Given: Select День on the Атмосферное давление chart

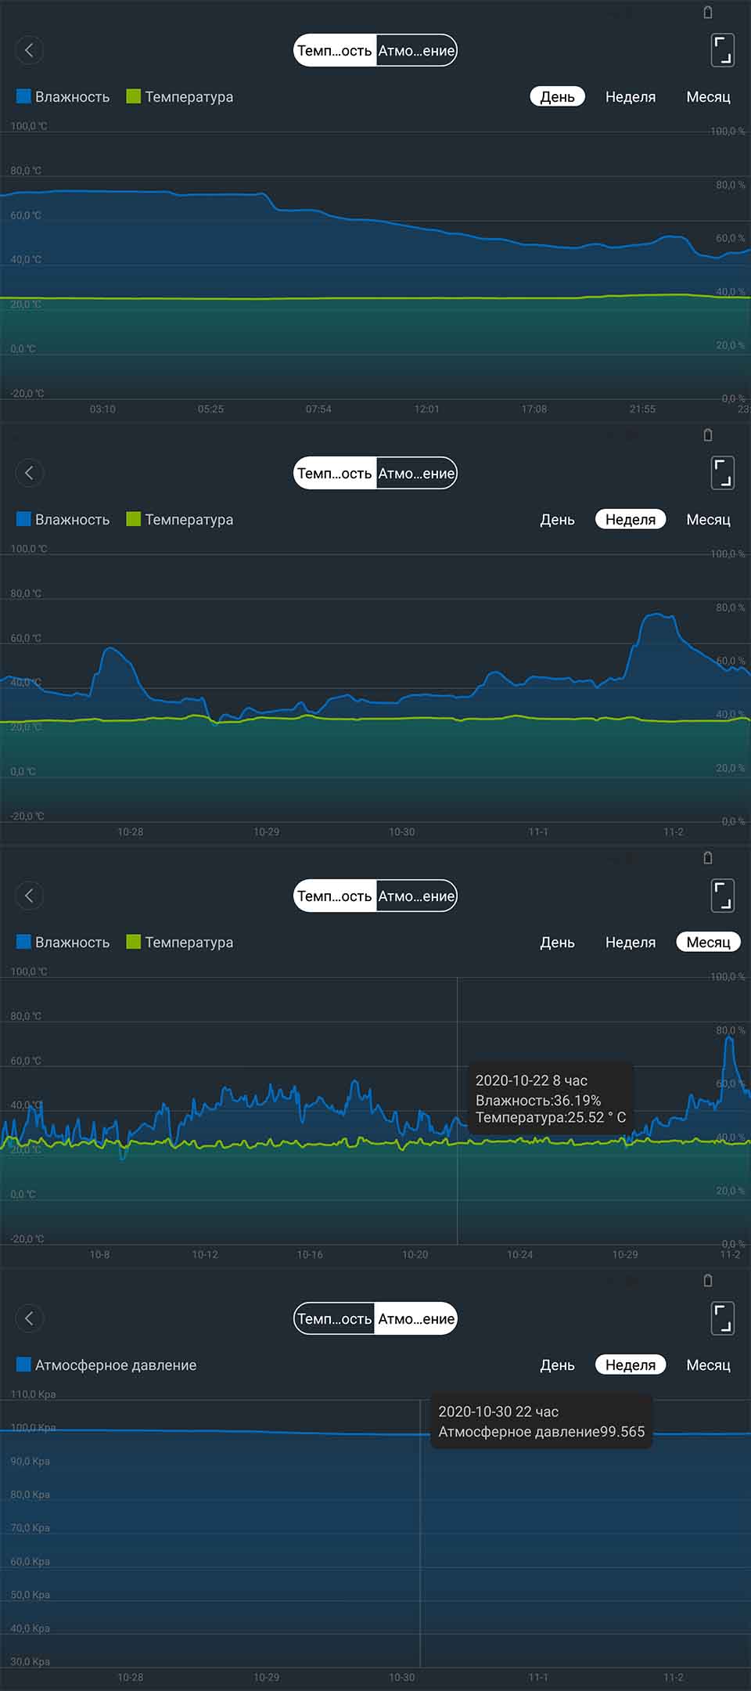Looking at the screenshot, I should pyautogui.click(x=557, y=1365).
